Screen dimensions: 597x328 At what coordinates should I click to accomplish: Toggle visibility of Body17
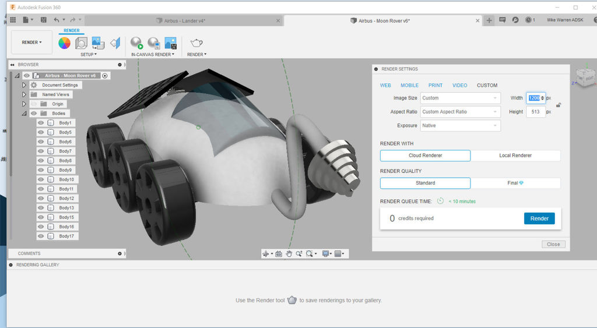pyautogui.click(x=41, y=236)
